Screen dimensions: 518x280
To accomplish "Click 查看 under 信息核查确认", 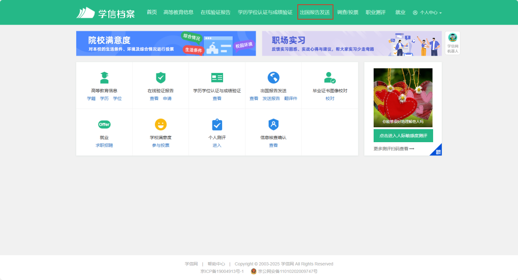I will [273, 146].
